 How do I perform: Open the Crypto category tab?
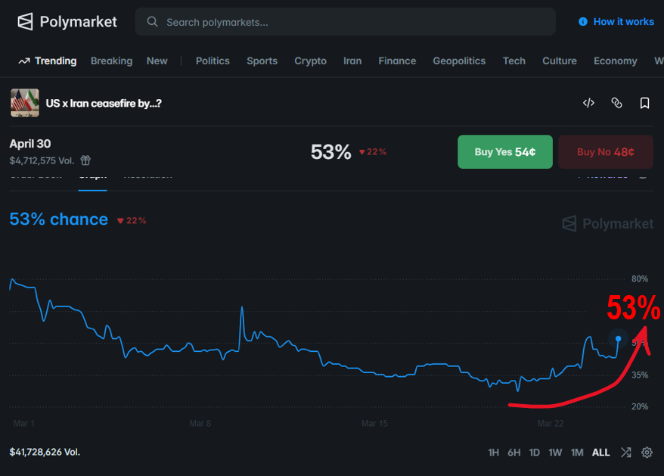(310, 61)
